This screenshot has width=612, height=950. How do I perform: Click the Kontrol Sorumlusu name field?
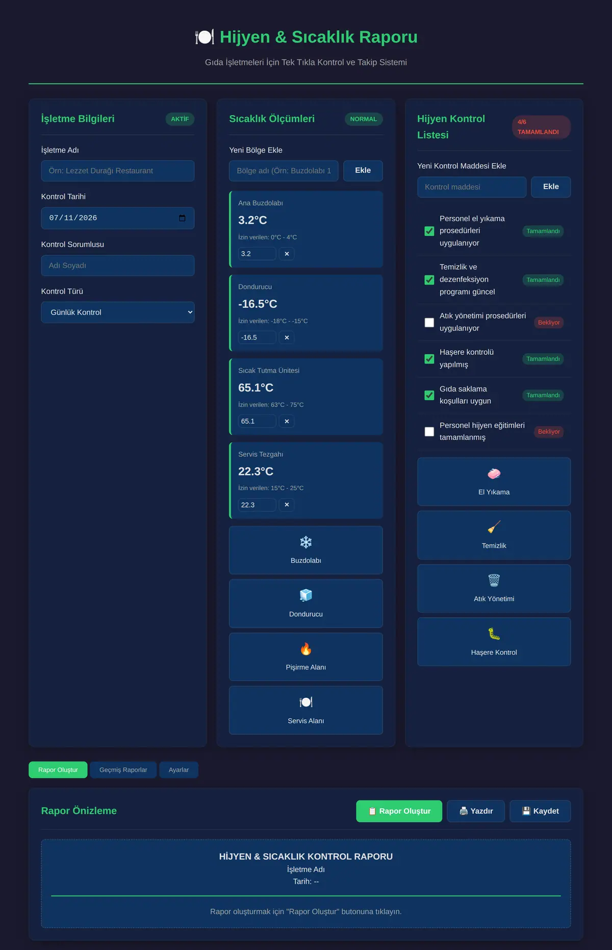click(118, 265)
